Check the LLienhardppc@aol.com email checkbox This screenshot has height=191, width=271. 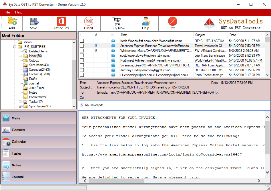82,75
